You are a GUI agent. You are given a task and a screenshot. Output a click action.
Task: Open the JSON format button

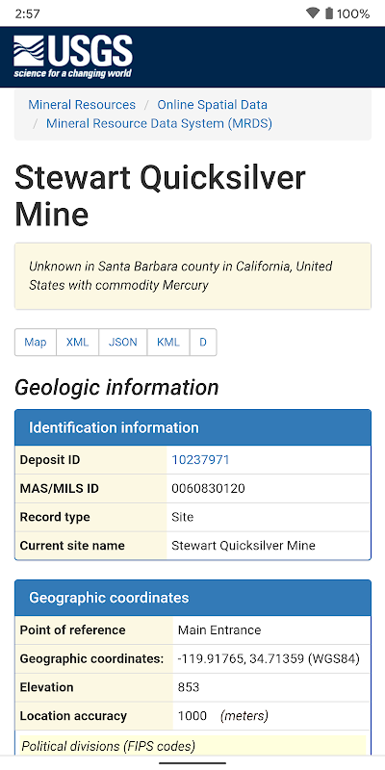pyautogui.click(x=123, y=343)
